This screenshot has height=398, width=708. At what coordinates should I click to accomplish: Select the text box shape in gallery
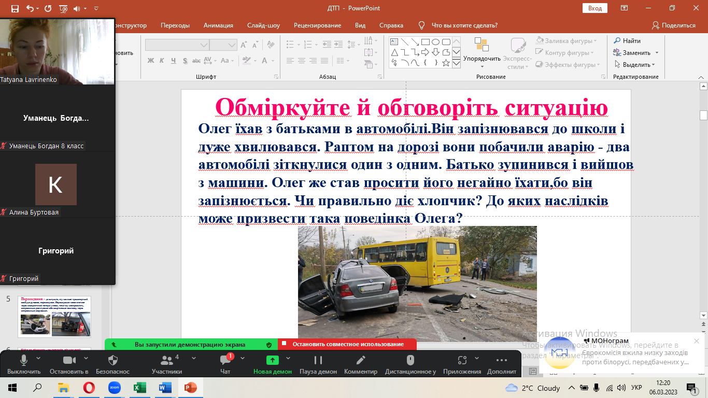[x=394, y=42]
